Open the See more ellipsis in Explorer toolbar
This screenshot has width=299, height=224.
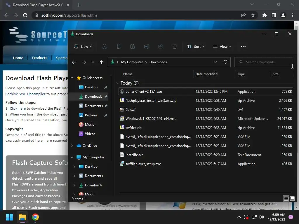[243, 46]
